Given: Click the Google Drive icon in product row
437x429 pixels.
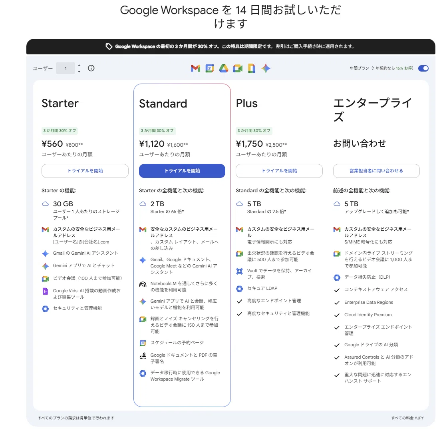Looking at the screenshot, I should [224, 68].
